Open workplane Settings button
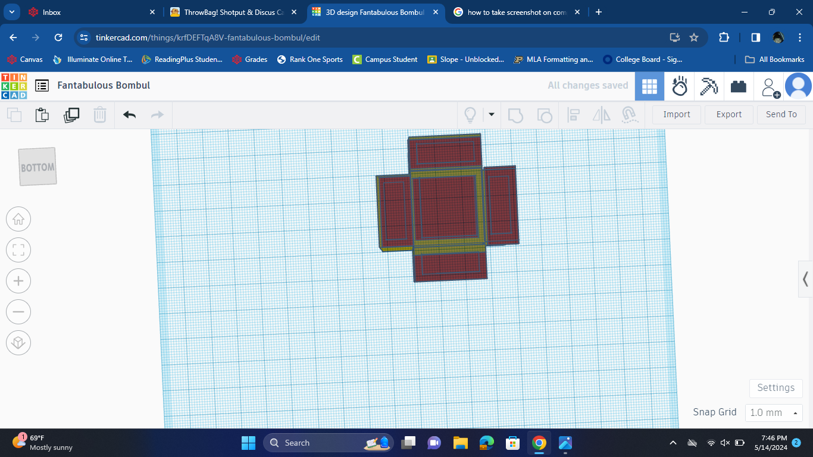Image resolution: width=813 pixels, height=457 pixels. coord(776,388)
